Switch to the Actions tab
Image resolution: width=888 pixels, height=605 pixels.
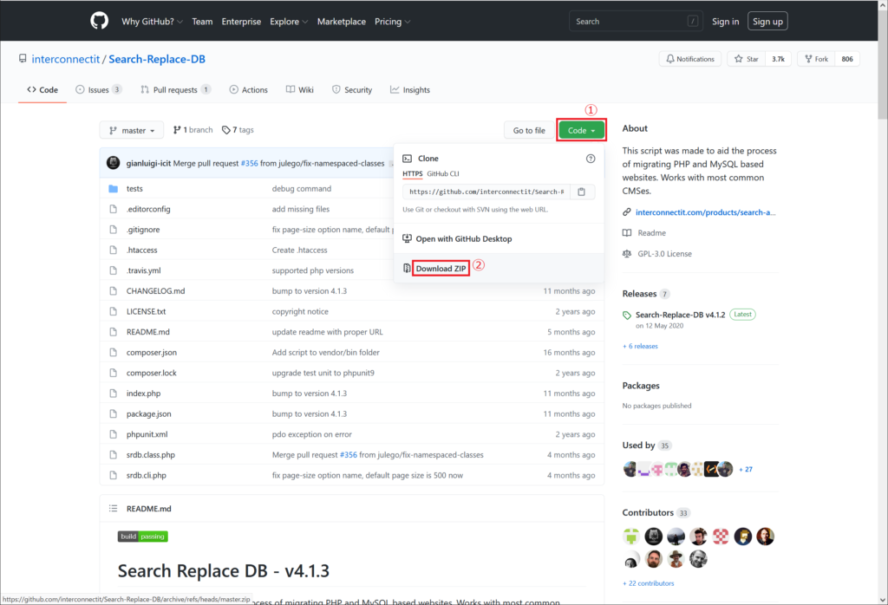pyautogui.click(x=249, y=89)
